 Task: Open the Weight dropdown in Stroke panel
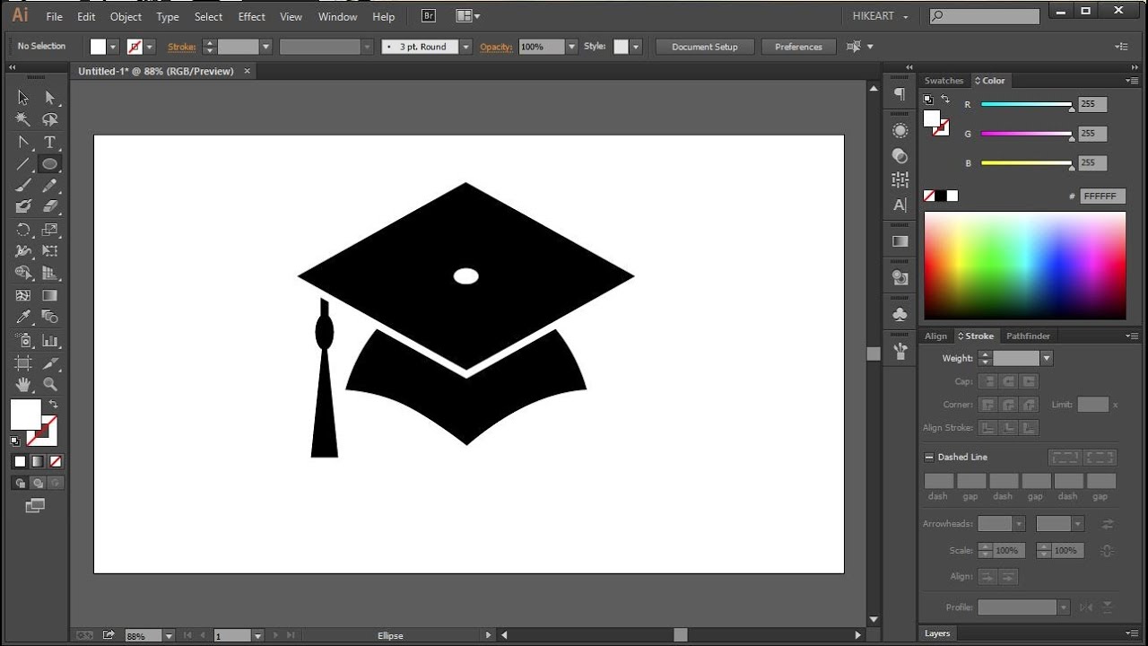[1046, 358]
